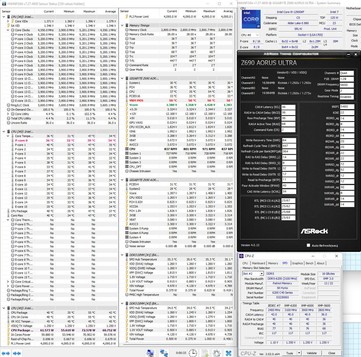Click the log file with plus icon

(205, 353)
